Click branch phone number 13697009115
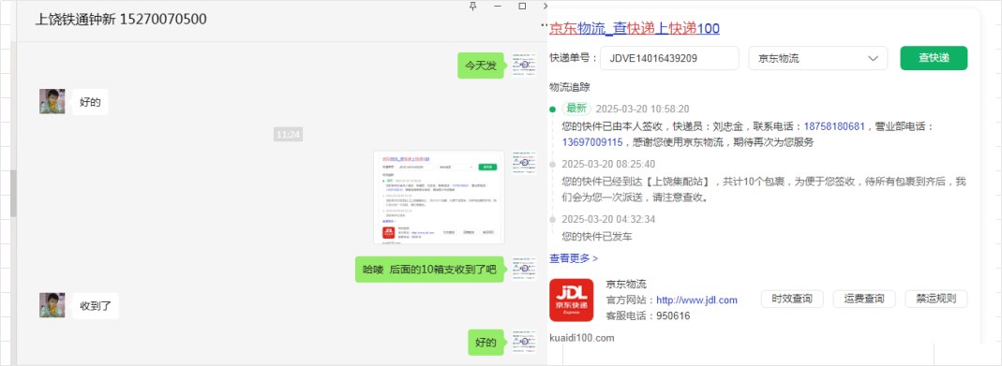The image size is (1002, 366). click(592, 142)
